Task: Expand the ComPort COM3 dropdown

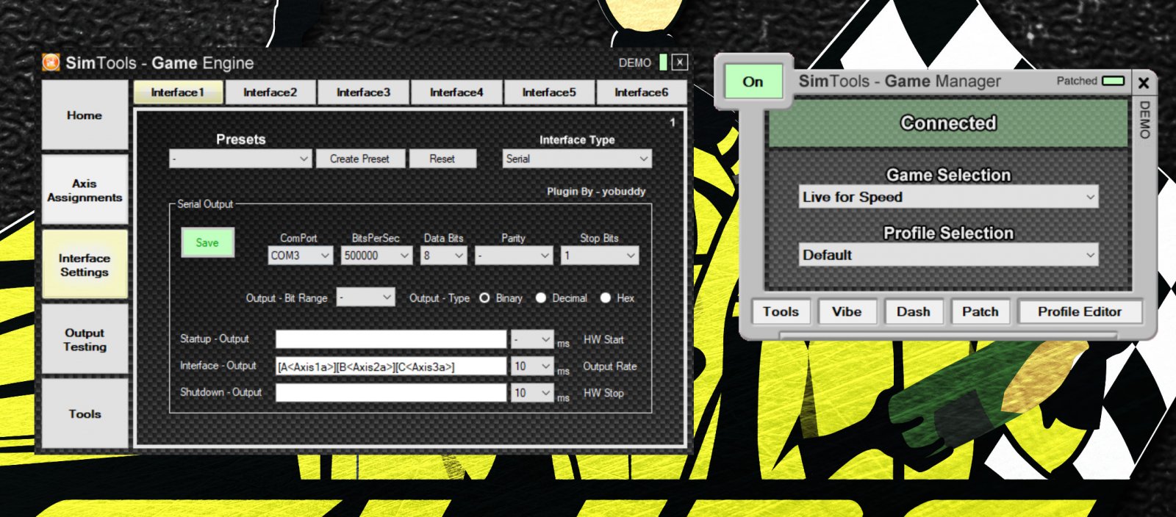Action: [300, 256]
